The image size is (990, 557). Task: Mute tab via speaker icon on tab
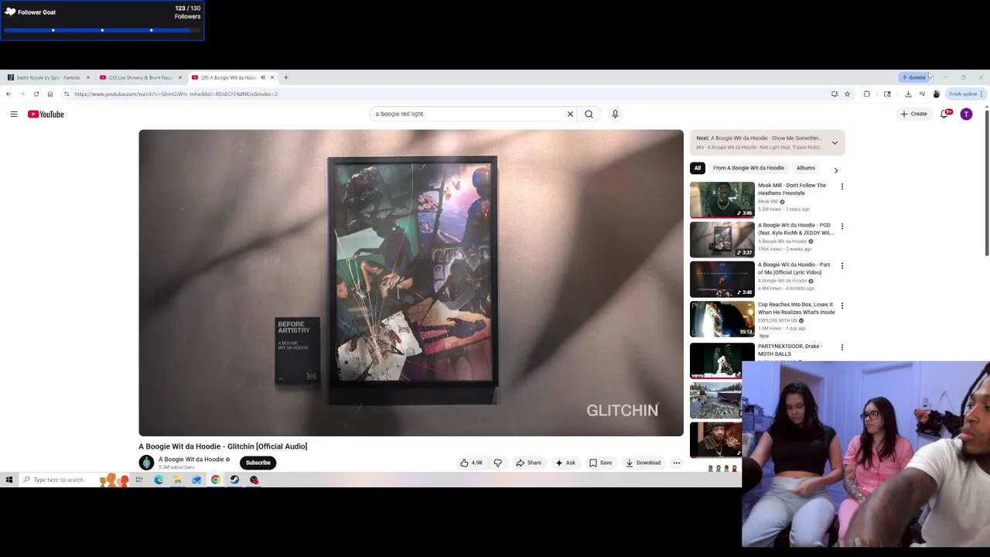(x=262, y=77)
